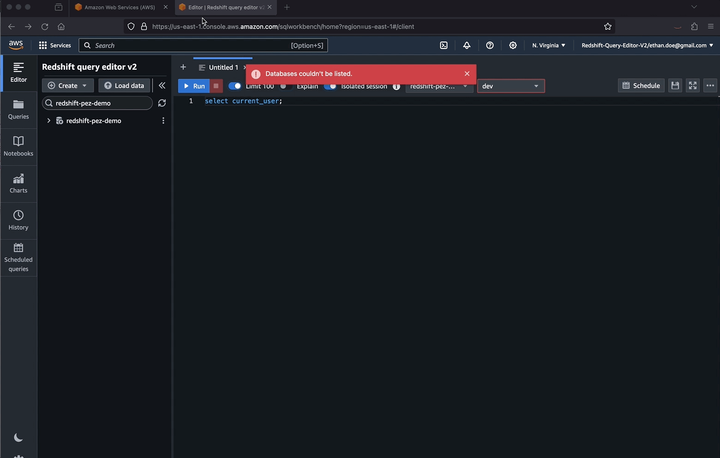The height and width of the screenshot is (458, 720).
Task: Go to AWS console home logo
Action: pos(16,45)
